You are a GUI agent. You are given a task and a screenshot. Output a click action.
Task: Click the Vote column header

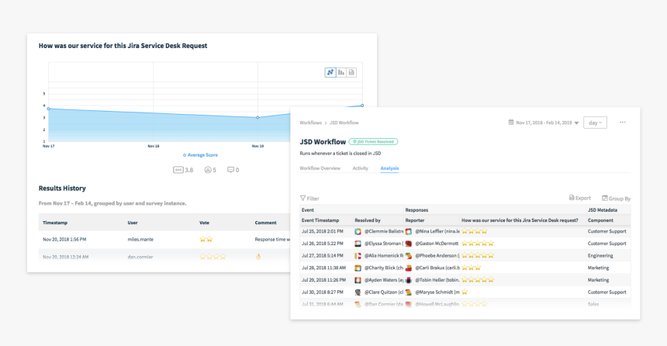click(204, 223)
